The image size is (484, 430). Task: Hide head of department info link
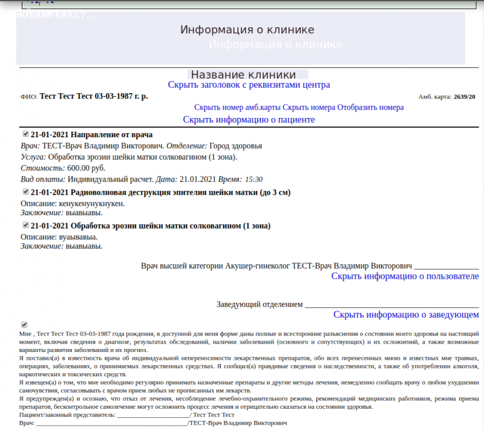[407, 314]
